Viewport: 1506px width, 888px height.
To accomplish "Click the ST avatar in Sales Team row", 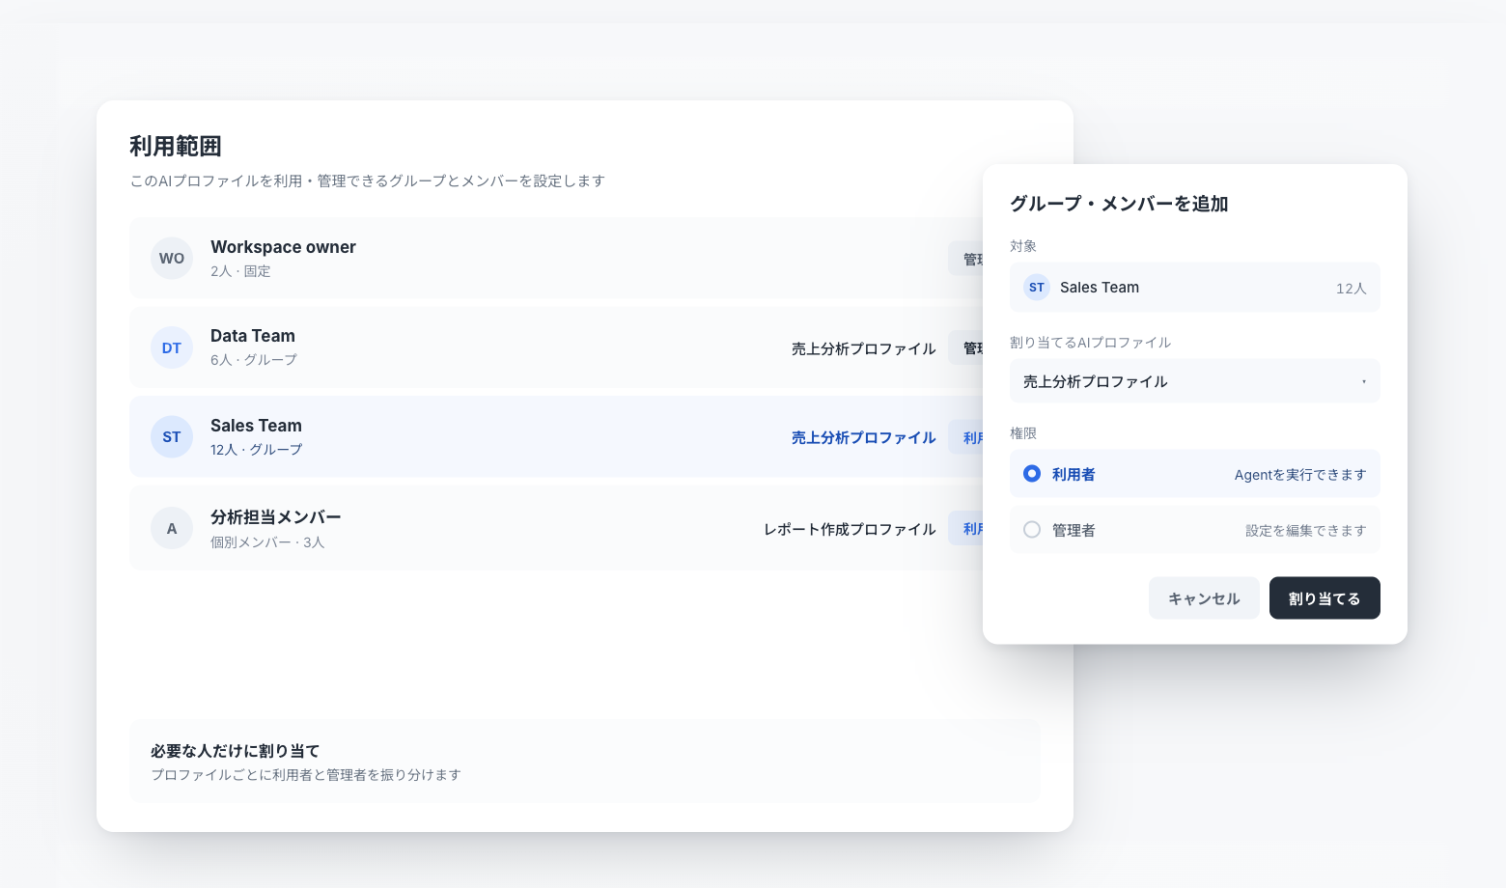I will [172, 436].
